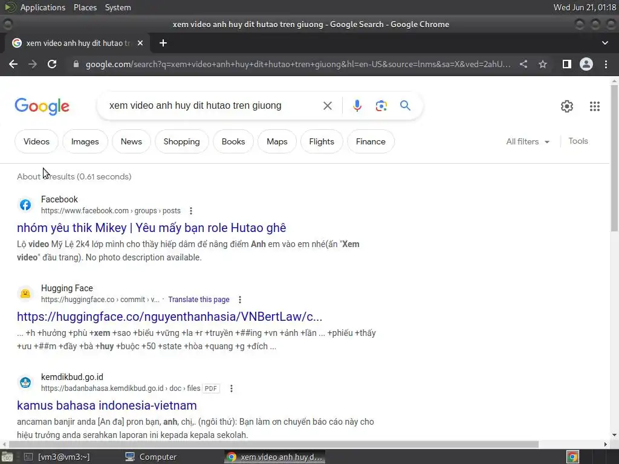Search by image with Lens icon
The image size is (619, 464).
tap(381, 106)
